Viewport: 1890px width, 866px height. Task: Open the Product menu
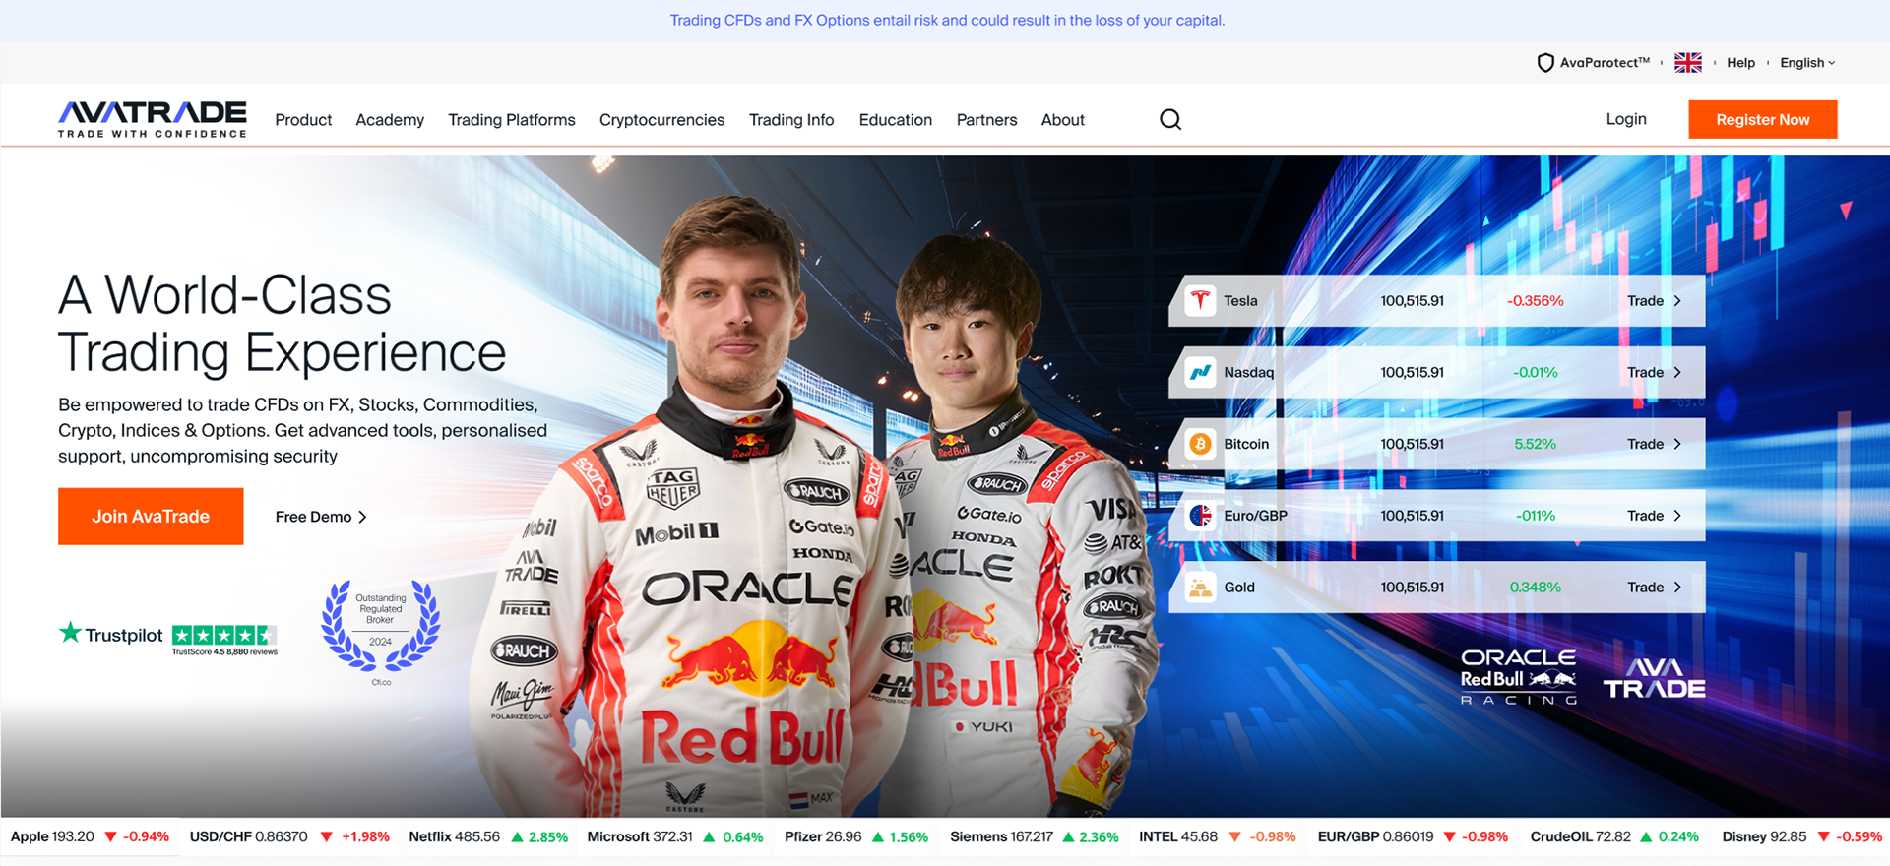tap(303, 119)
